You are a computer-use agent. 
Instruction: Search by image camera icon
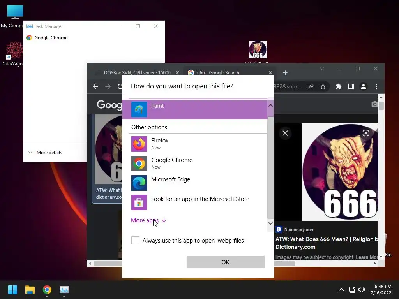(374, 104)
